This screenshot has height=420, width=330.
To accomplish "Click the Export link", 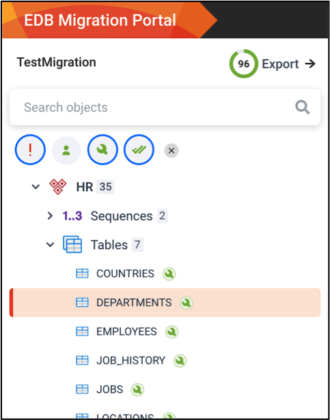I will coord(280,64).
